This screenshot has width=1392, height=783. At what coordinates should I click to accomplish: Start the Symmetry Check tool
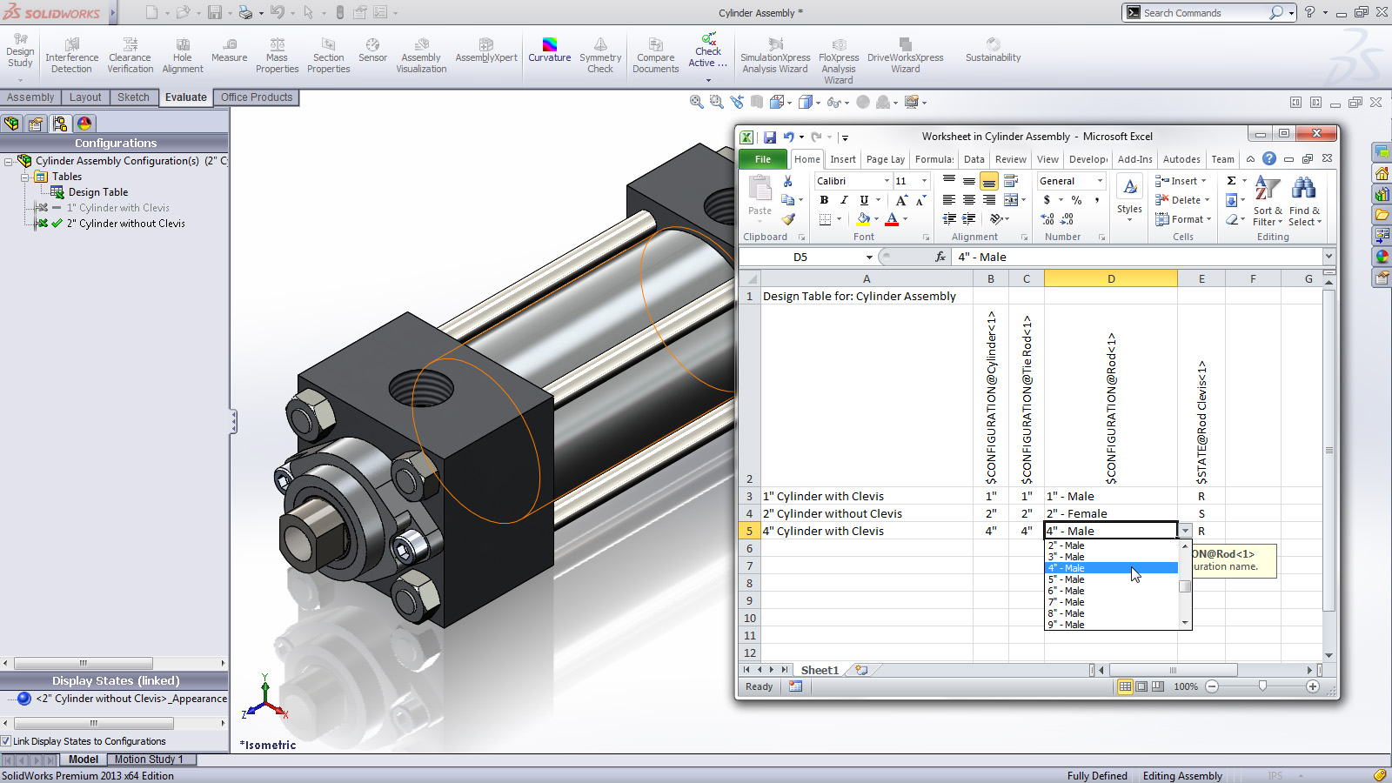coord(600,55)
